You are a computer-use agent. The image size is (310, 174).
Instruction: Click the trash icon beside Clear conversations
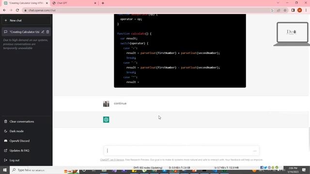click(5, 121)
